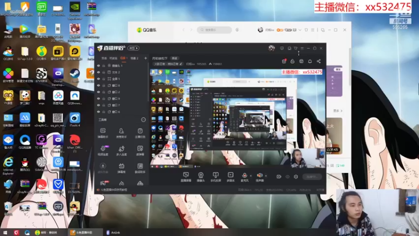419x236 pixels.
Task: Add a 摄像头 camera source
Action: [201, 177]
